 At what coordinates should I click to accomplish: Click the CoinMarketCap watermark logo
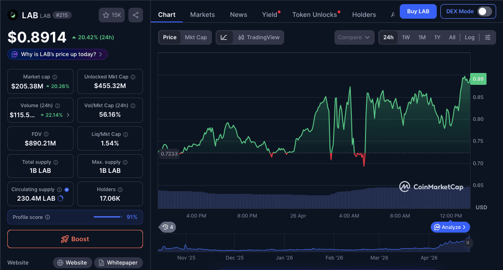coord(405,186)
